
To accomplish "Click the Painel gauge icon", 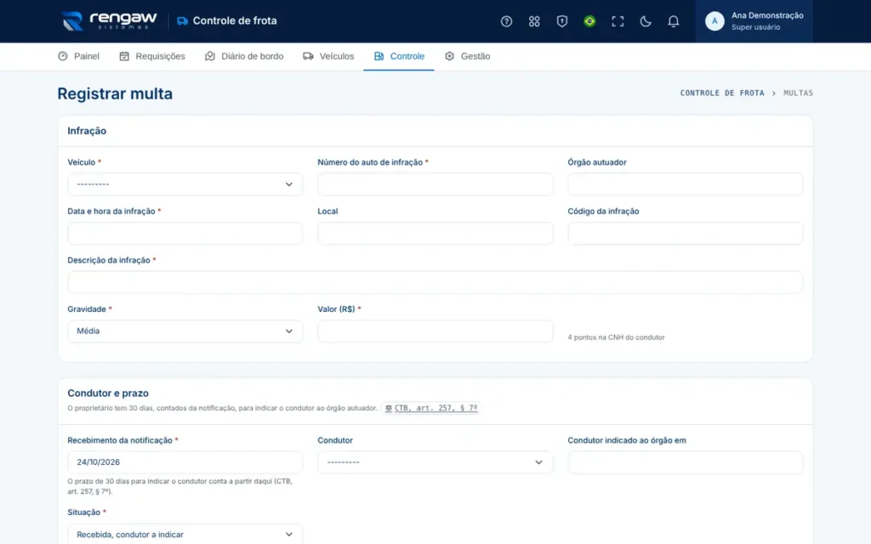I will point(63,56).
